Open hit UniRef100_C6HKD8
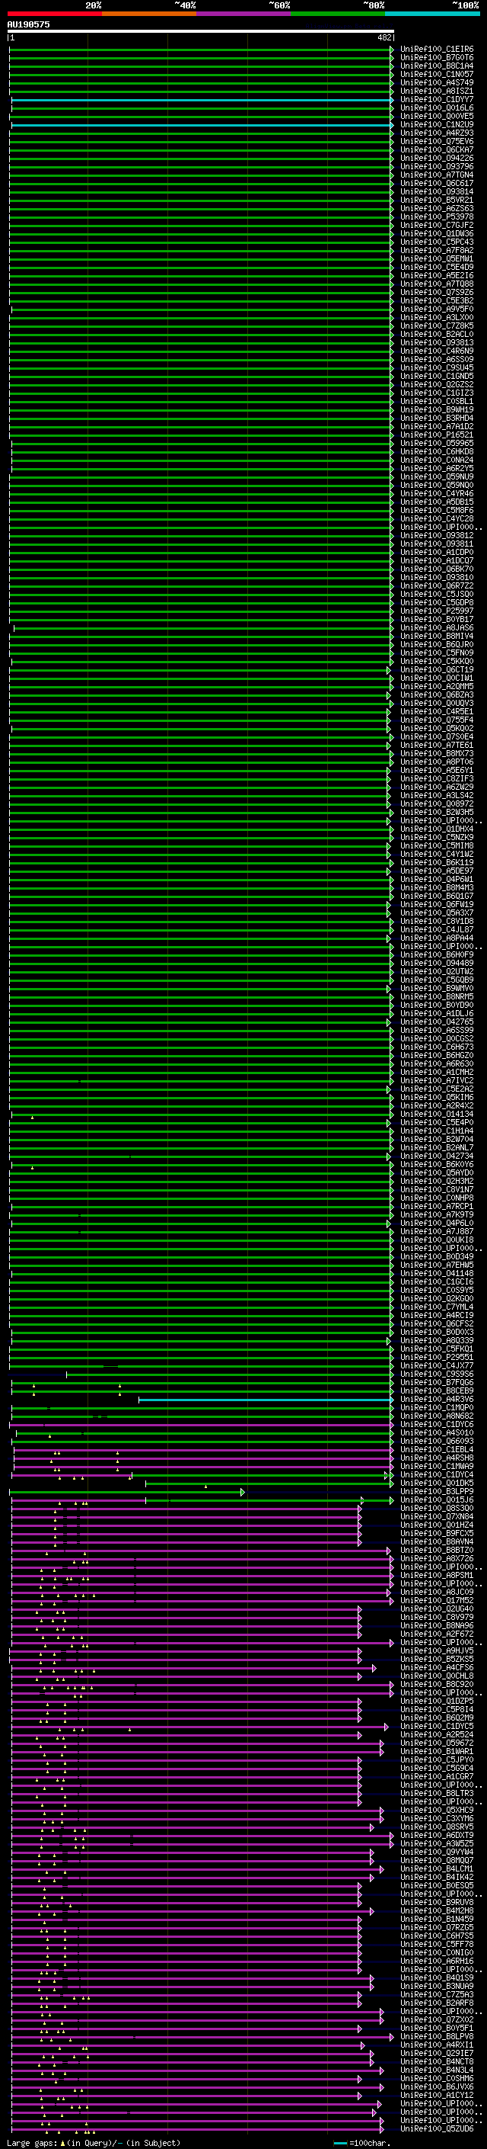The image size is (487, 2149). tap(437, 451)
